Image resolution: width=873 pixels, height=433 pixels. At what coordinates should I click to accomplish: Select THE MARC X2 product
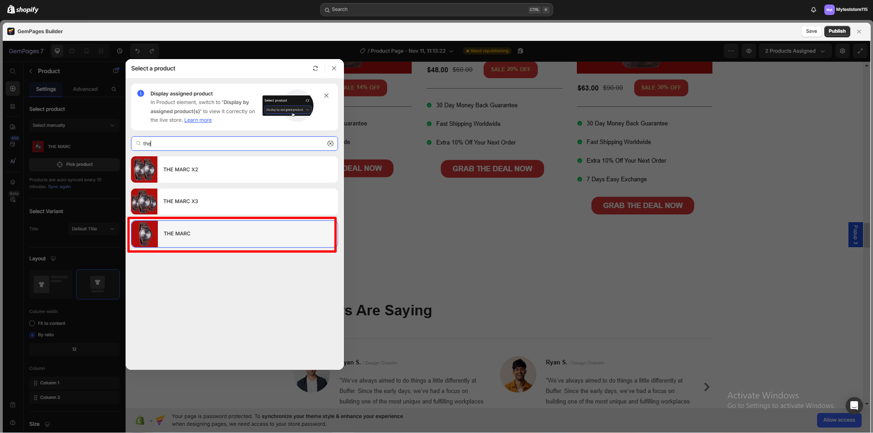234,169
